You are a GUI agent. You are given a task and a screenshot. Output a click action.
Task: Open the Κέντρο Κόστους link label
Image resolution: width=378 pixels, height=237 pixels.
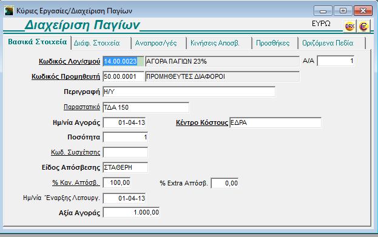coord(202,122)
